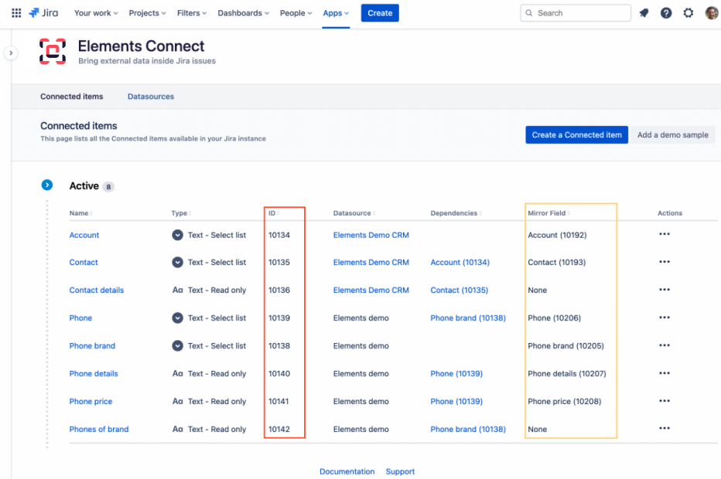Click your profile avatar
The height and width of the screenshot is (479, 721).
pyautogui.click(x=710, y=12)
